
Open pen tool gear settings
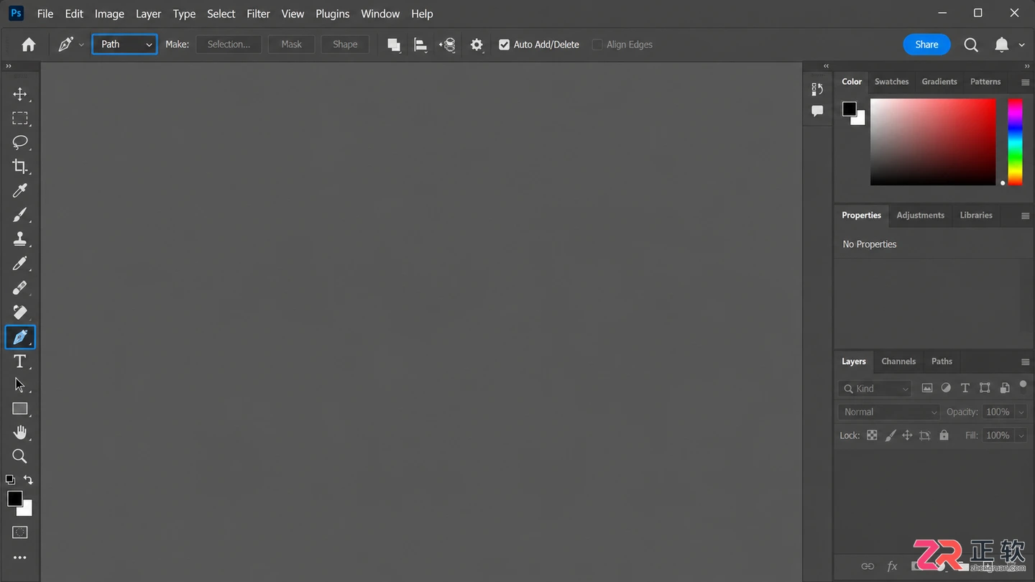(x=477, y=45)
